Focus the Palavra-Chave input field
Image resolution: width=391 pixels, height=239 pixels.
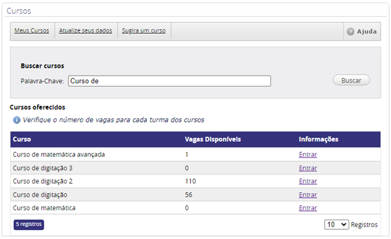pos(169,81)
